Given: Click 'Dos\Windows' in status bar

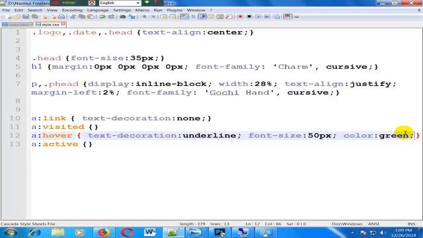Looking at the screenshot, I should click(x=347, y=224).
